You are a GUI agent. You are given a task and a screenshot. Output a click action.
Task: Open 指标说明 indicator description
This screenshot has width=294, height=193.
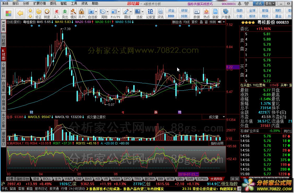click(217, 143)
